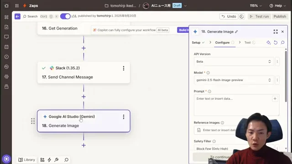
Task: Open the Safety Filter Block Few dropdown
Action: coord(234,148)
